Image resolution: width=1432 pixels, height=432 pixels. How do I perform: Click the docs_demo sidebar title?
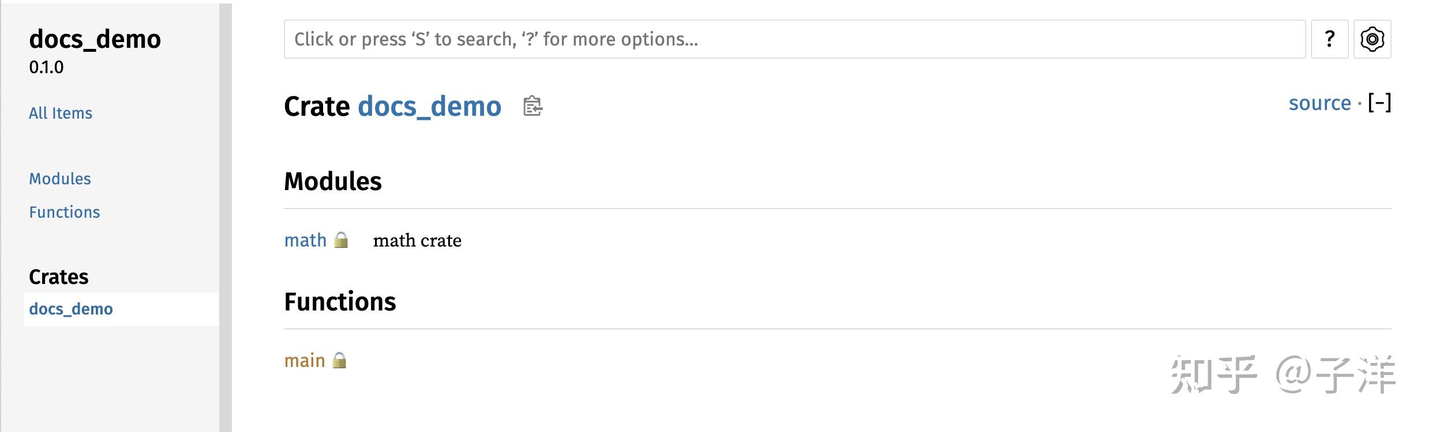tap(95, 39)
